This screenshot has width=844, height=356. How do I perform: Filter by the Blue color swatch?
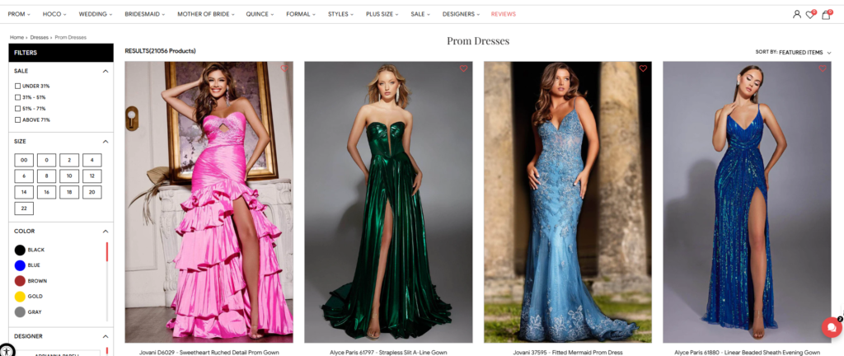click(20, 265)
